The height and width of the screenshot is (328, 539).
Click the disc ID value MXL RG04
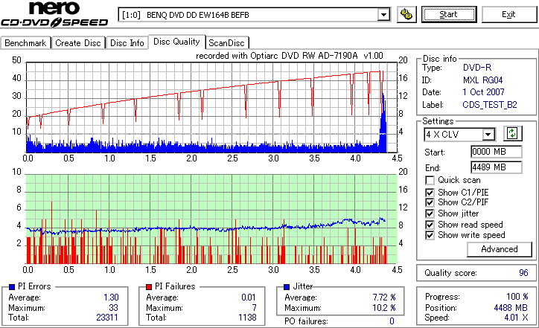click(x=482, y=80)
